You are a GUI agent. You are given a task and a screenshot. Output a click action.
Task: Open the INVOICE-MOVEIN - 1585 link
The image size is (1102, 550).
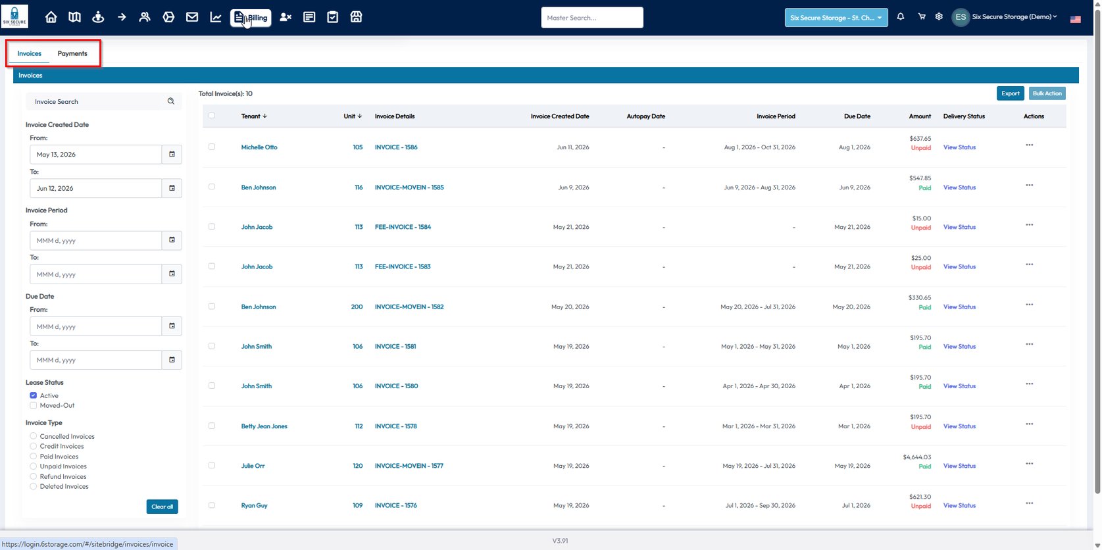[409, 187]
